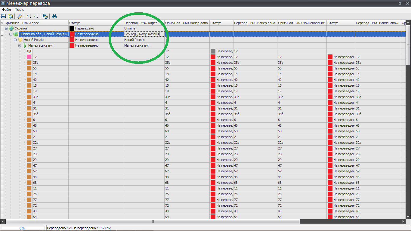Open the Файл menu
The image size is (411, 231).
coord(6,10)
